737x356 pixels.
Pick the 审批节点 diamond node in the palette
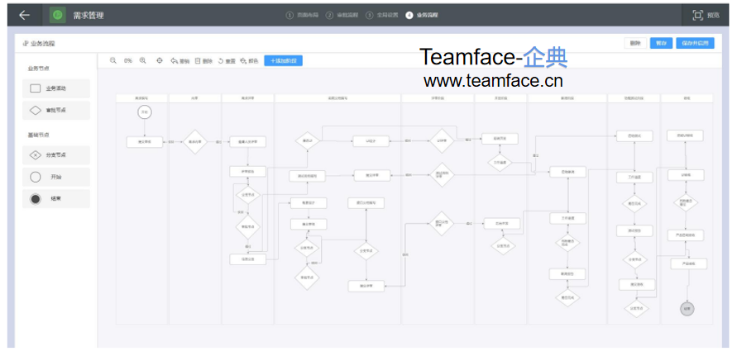(56, 111)
